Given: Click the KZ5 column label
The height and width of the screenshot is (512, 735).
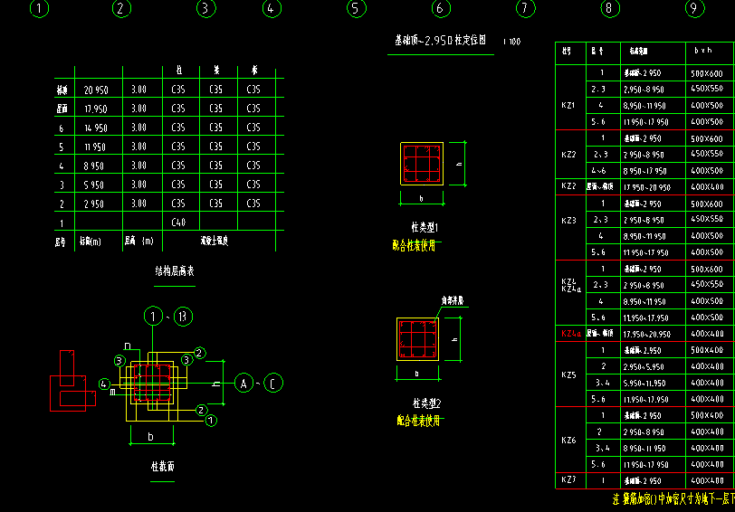Looking at the screenshot, I should click(568, 375).
